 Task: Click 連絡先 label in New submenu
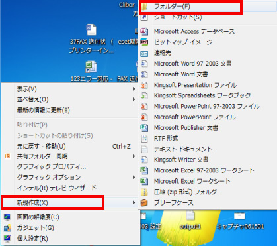163,53
